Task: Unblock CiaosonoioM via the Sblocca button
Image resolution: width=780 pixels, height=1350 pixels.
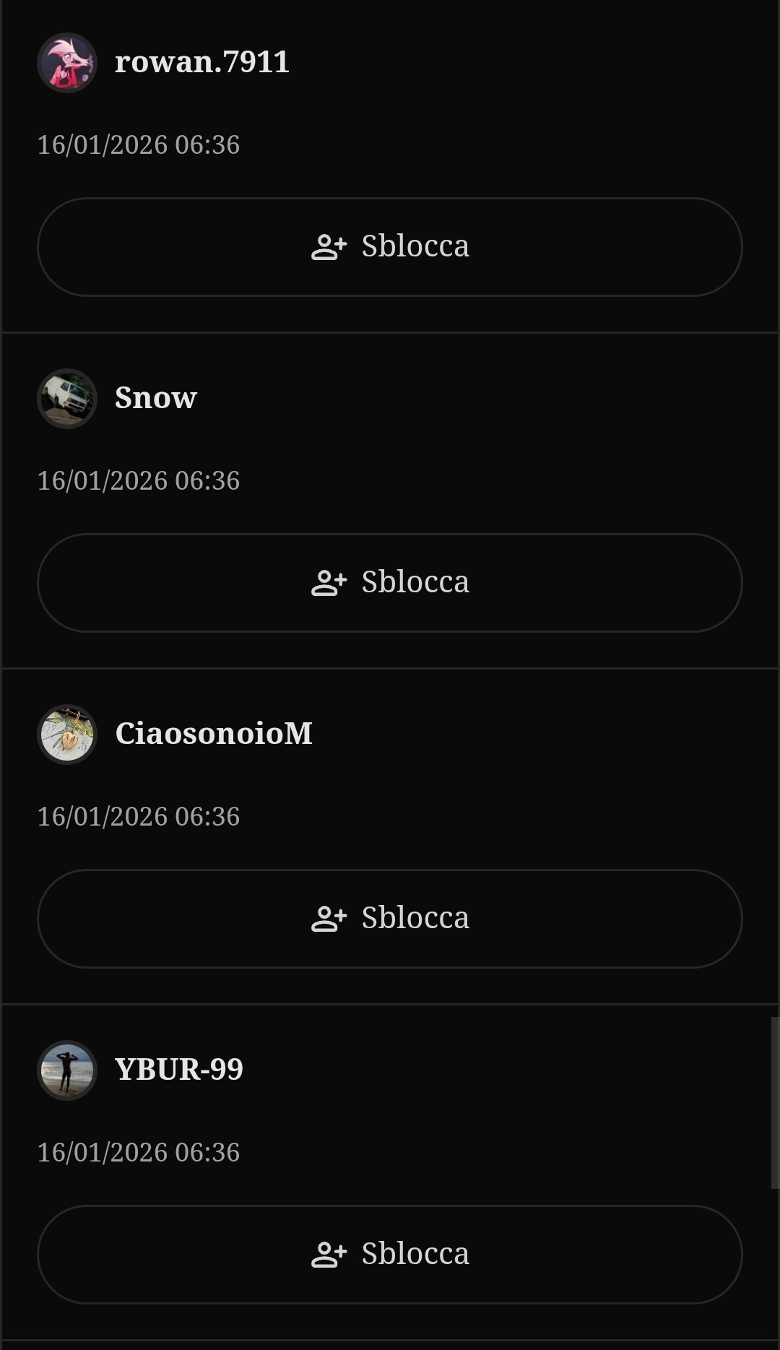Action: pos(390,919)
